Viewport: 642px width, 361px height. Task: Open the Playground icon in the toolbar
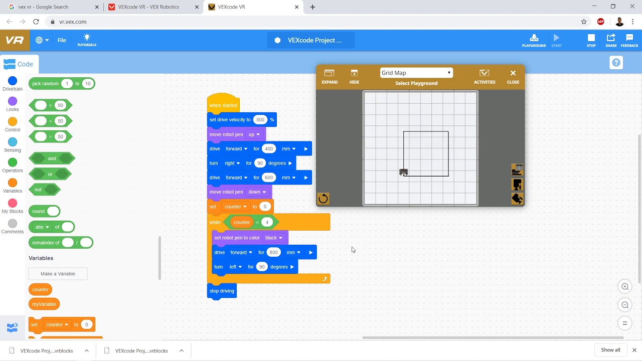(x=534, y=40)
